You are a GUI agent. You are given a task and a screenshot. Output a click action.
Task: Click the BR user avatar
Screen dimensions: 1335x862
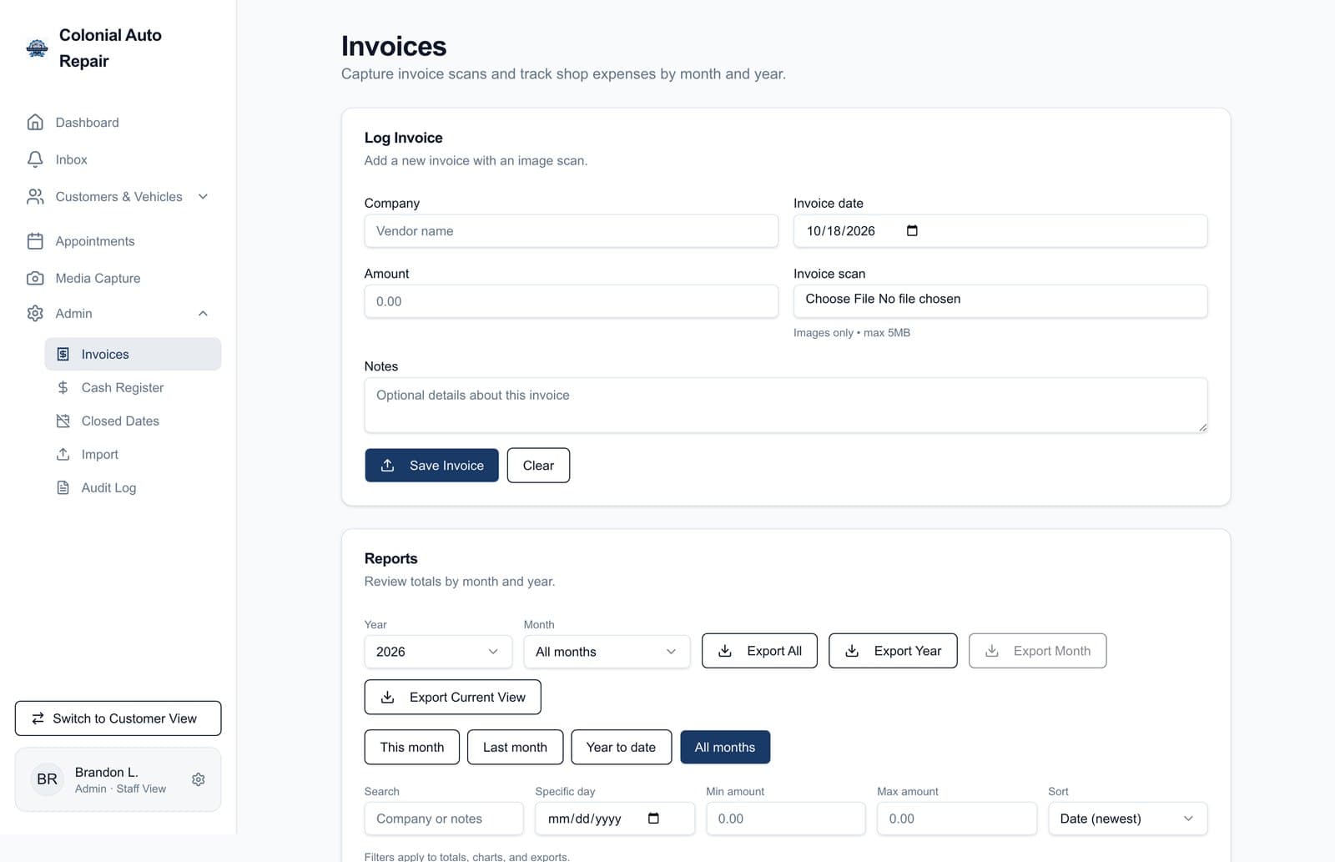click(x=47, y=779)
